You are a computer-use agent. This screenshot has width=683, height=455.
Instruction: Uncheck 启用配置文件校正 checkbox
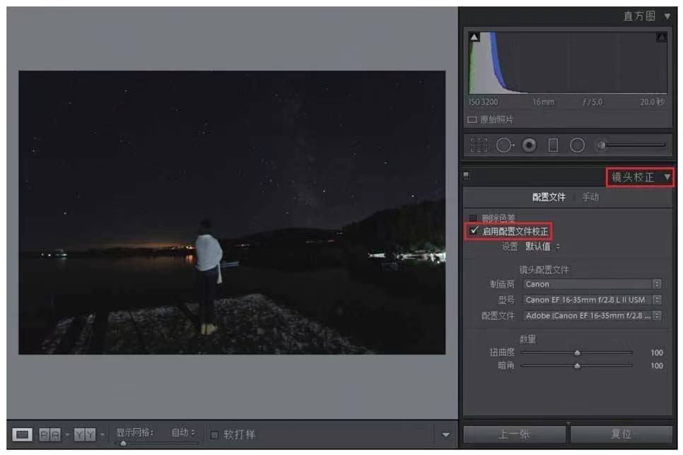coord(474,230)
